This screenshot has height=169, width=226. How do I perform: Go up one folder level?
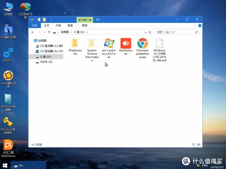point(49,32)
